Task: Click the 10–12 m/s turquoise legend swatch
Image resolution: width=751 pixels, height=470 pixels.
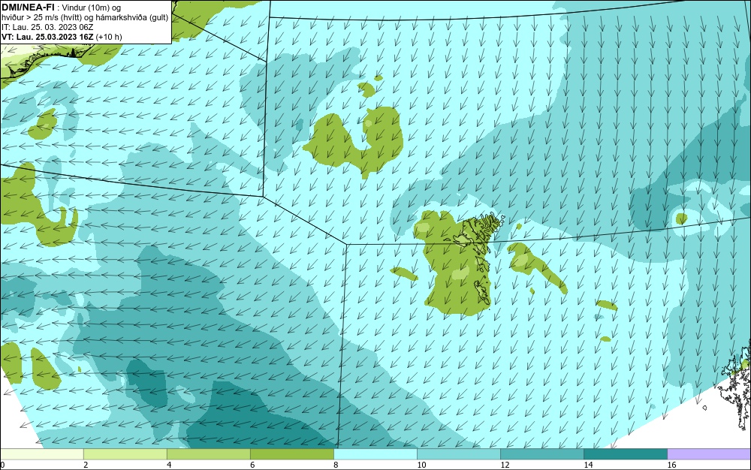Action: pyautogui.click(x=458, y=454)
